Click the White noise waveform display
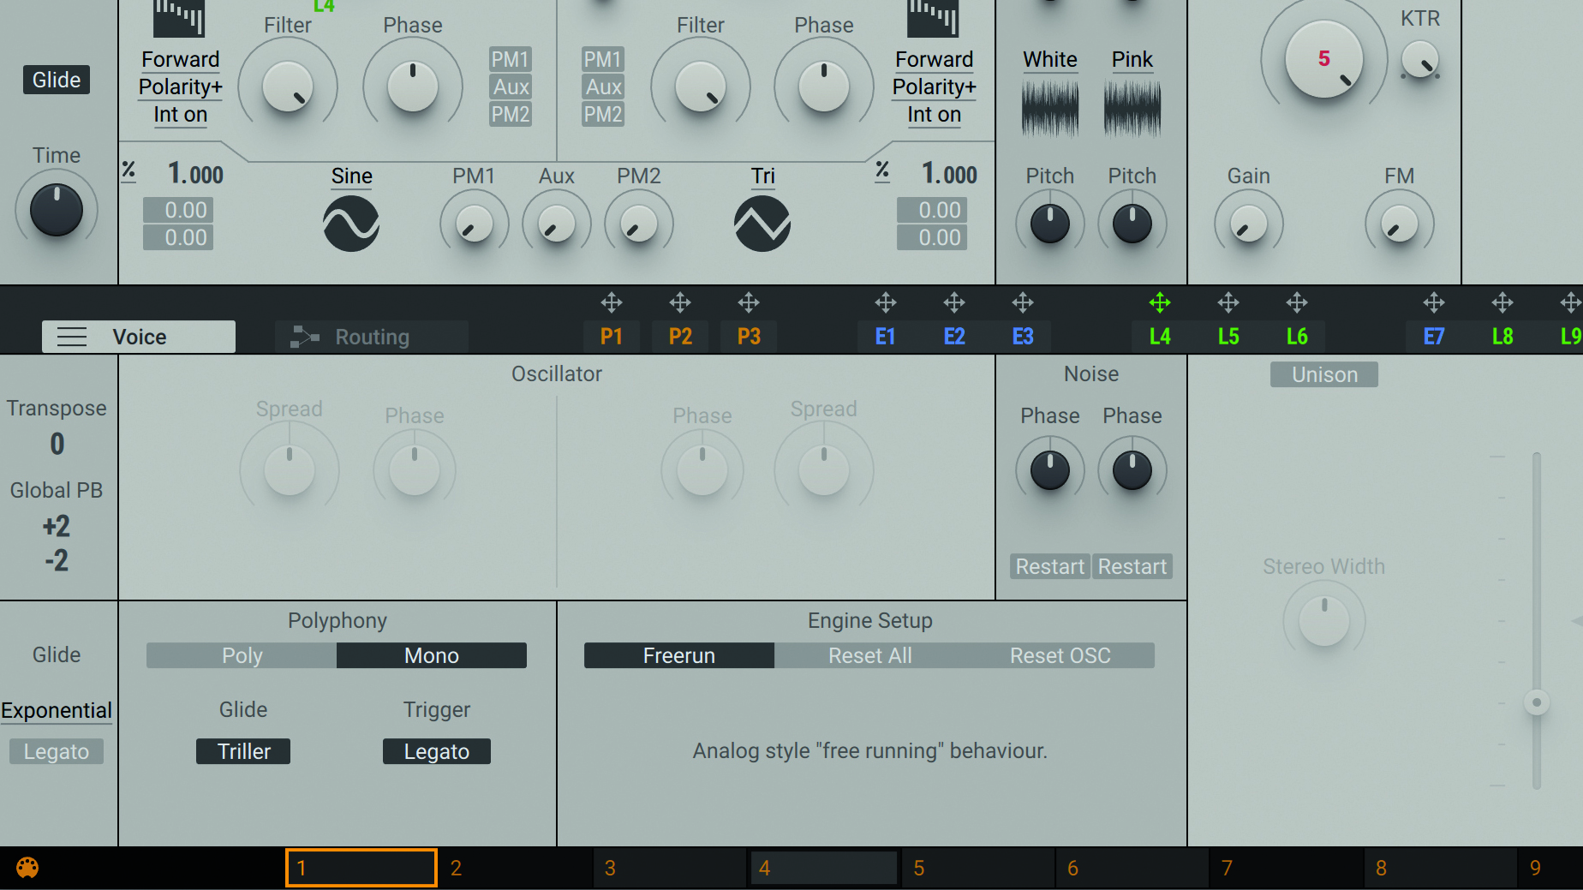Screen dimensions: 1583x890 click(1050, 108)
